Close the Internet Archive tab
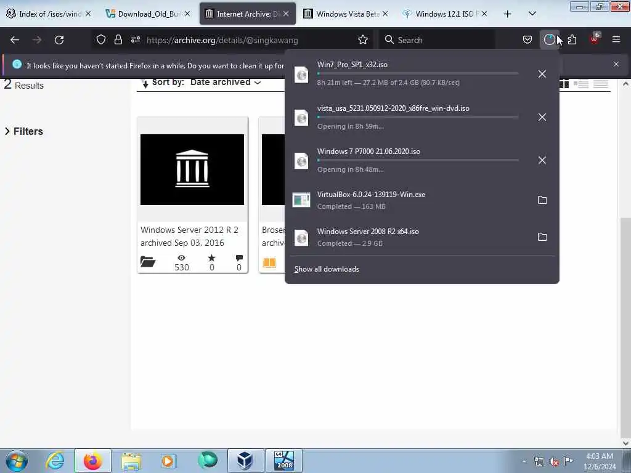This screenshot has height=473, width=631. point(286,14)
